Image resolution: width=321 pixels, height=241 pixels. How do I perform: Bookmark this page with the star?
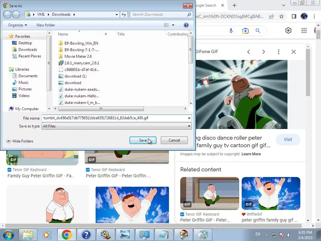pos(282,16)
